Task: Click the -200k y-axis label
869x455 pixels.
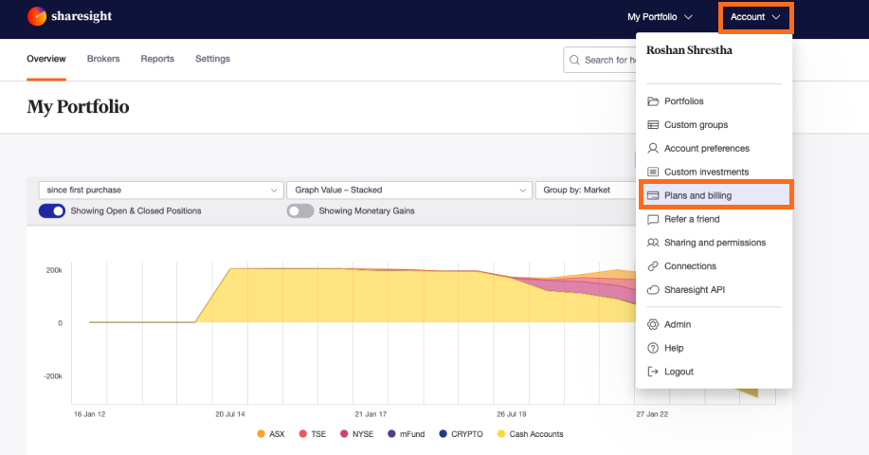Action: 53,376
